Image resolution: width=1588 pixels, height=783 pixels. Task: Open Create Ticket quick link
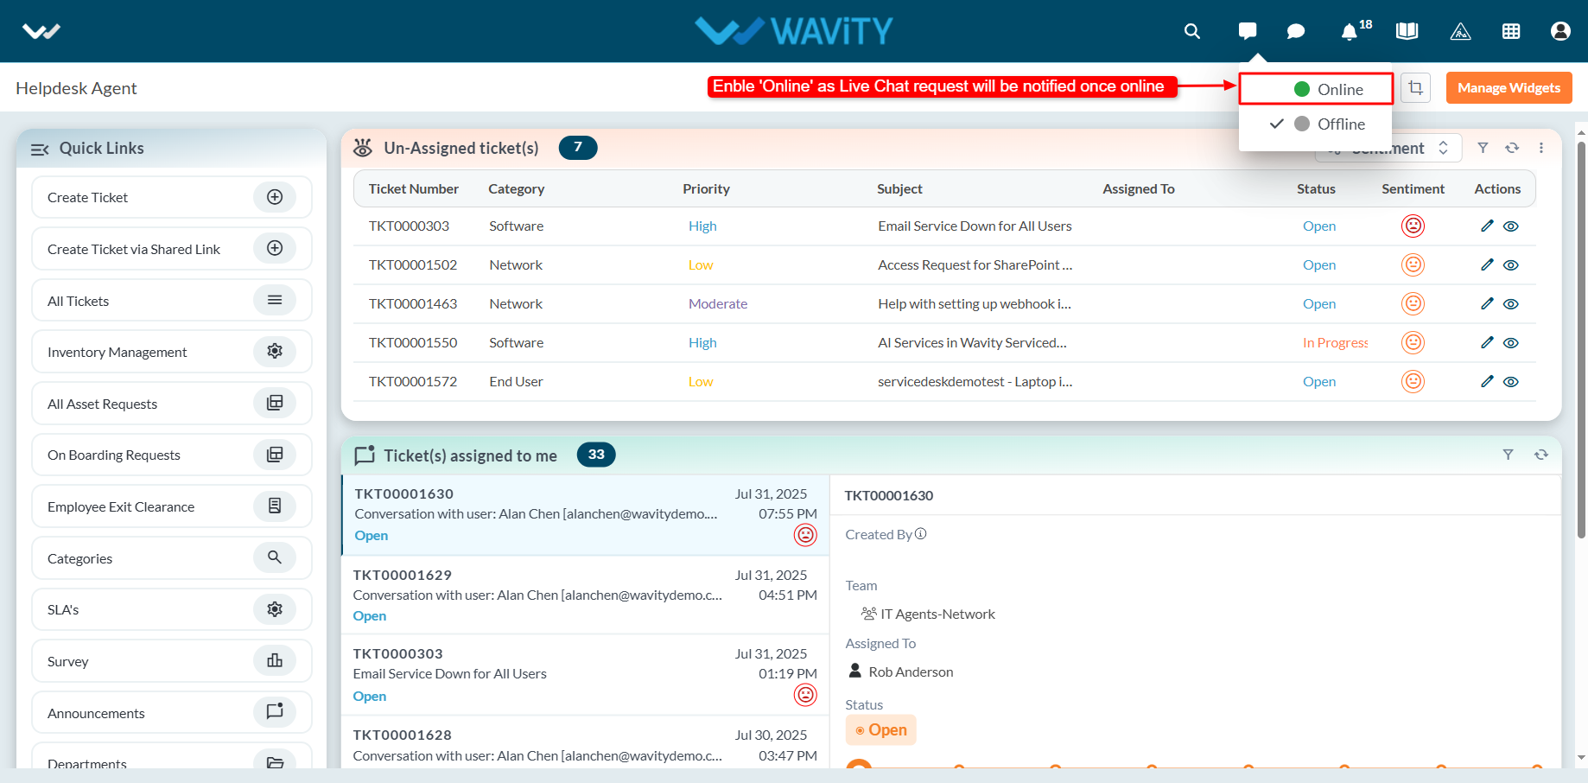(172, 197)
